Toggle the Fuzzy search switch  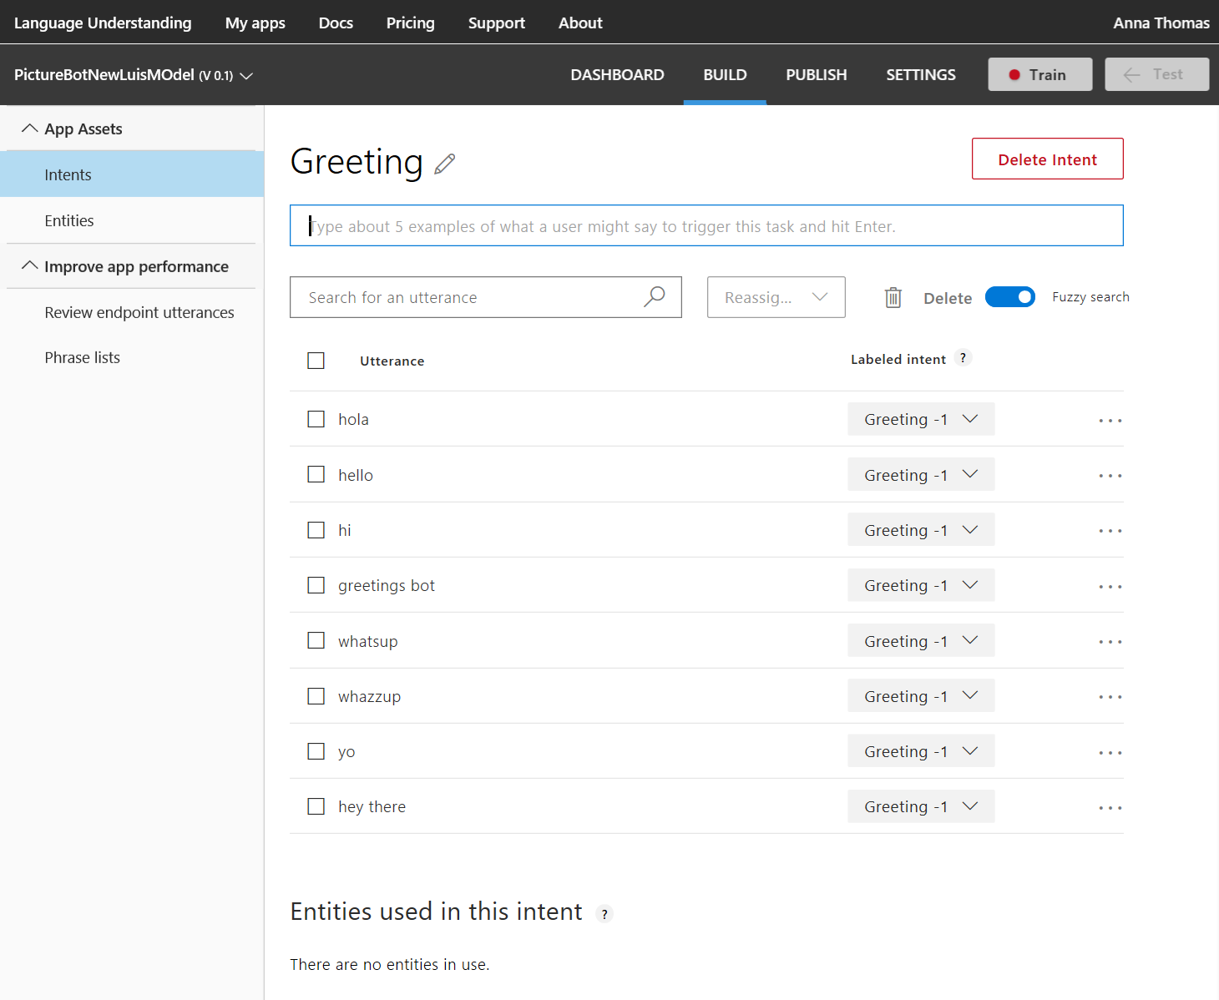pos(1010,297)
